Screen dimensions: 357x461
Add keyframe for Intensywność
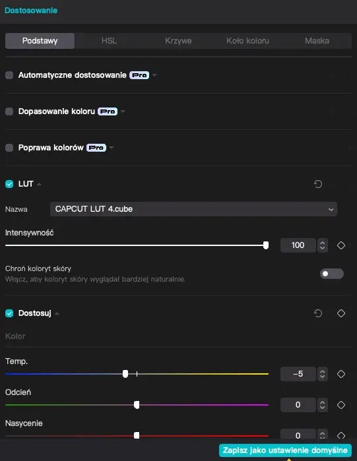click(341, 245)
